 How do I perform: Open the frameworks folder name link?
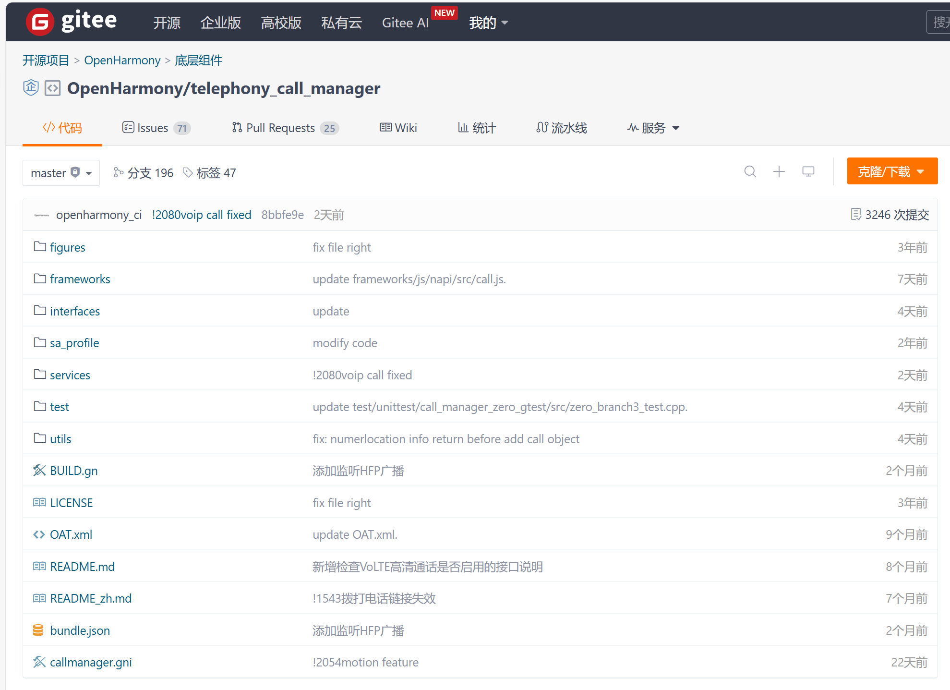pos(80,279)
